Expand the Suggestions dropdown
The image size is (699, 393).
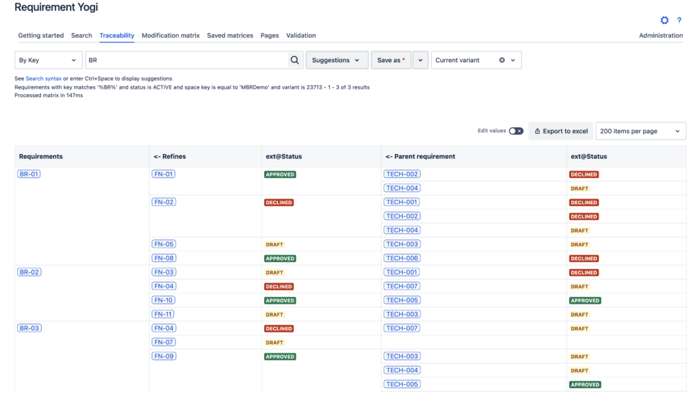tap(337, 60)
